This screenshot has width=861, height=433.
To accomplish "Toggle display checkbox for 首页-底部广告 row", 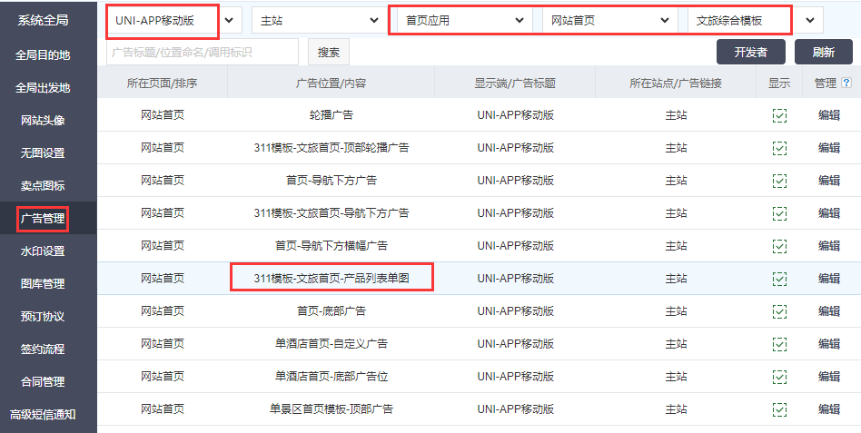I will point(779,311).
